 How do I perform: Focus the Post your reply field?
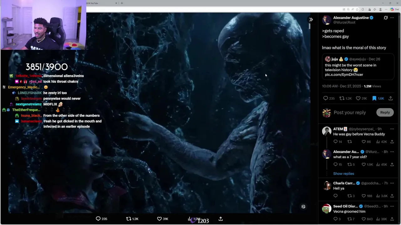[350, 112]
